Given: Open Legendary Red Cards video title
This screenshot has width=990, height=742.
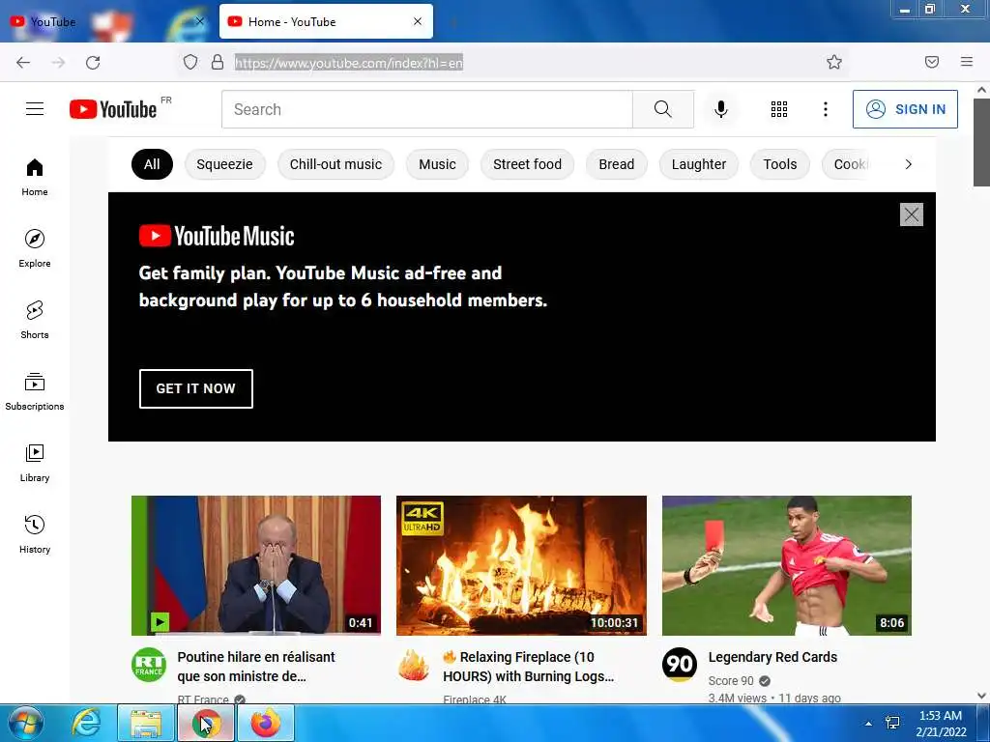Looking at the screenshot, I should pos(772,657).
